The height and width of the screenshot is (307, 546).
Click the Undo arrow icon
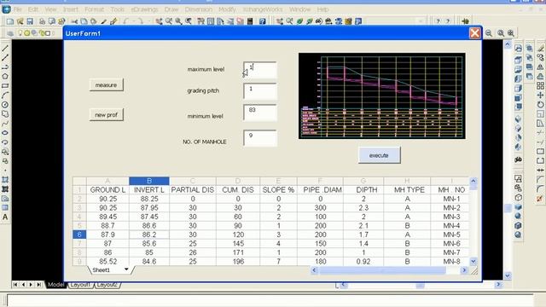pos(126,21)
